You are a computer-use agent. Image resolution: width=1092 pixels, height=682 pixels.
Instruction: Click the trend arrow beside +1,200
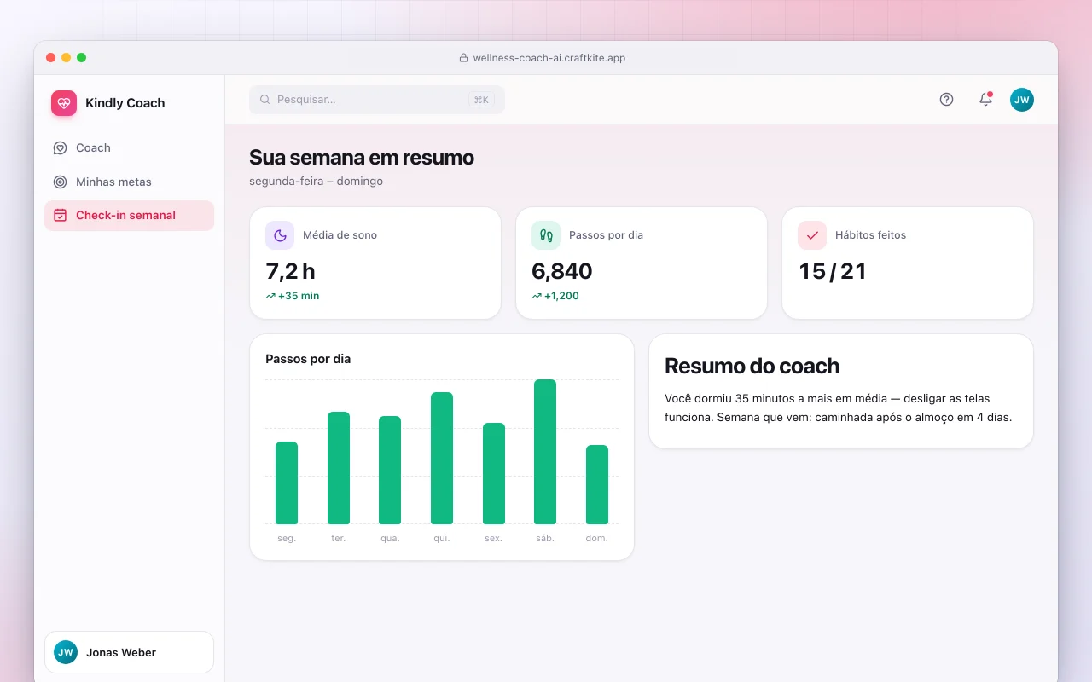(537, 296)
